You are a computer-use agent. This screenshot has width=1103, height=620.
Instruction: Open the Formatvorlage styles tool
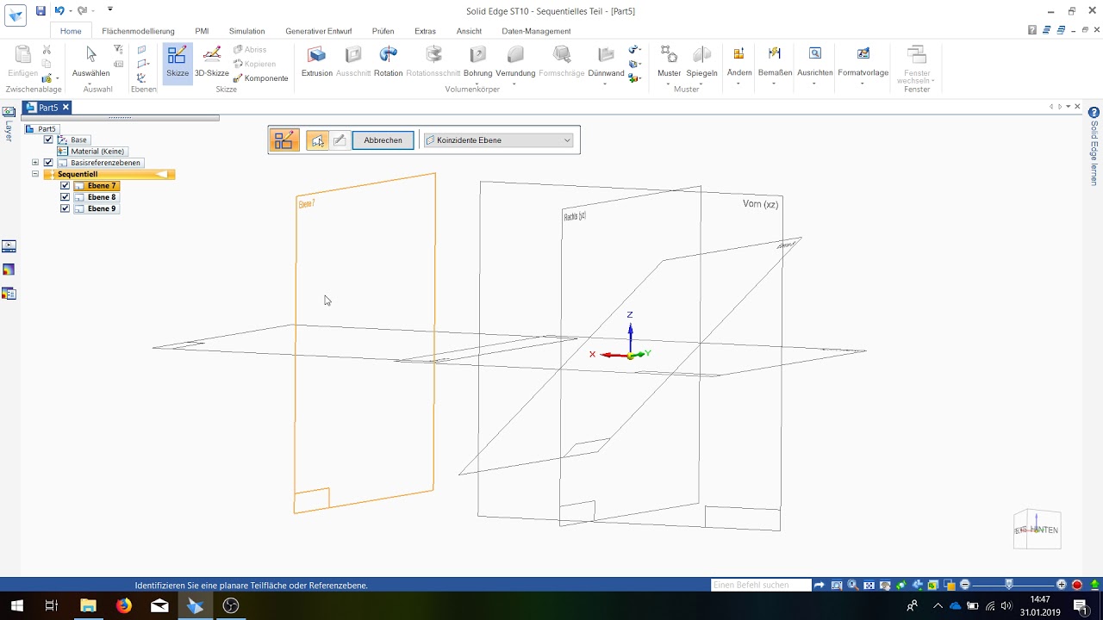(x=863, y=62)
